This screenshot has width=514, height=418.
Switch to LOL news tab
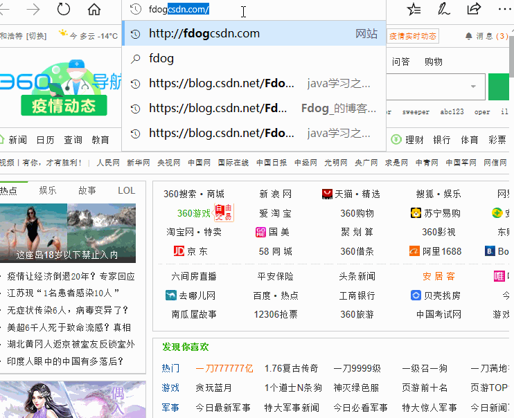[x=127, y=190]
